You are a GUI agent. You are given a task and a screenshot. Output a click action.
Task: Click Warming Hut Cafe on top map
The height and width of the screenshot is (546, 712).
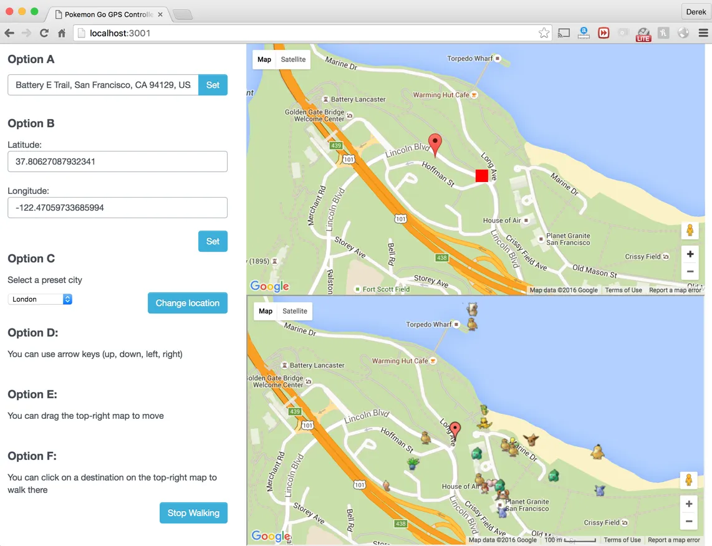click(445, 95)
